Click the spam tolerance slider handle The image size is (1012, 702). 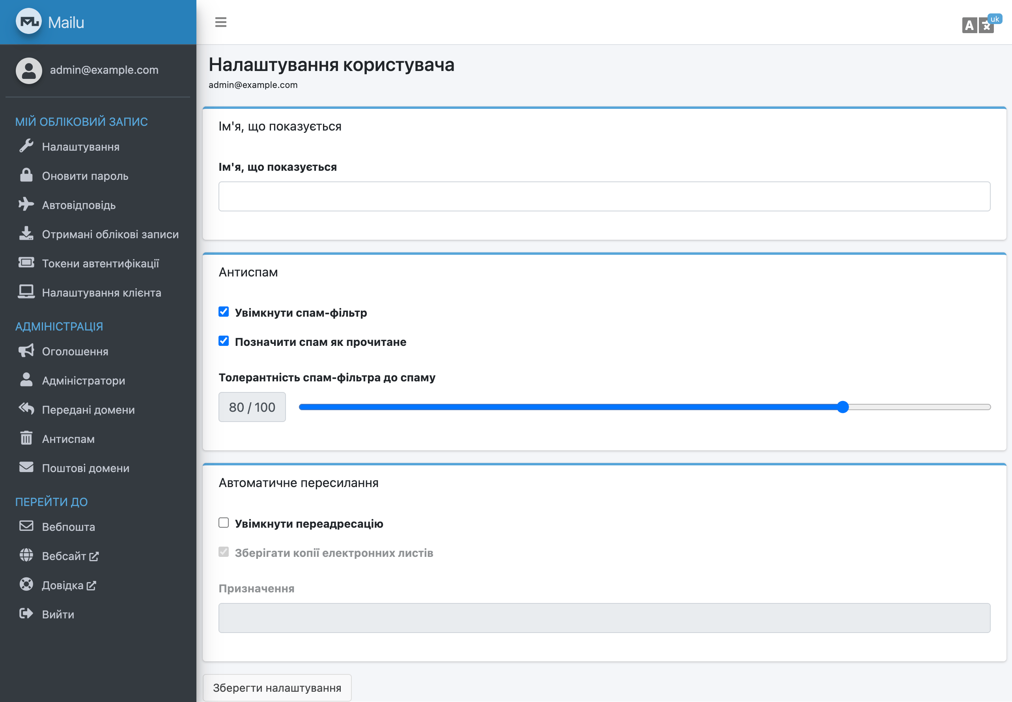pos(842,407)
